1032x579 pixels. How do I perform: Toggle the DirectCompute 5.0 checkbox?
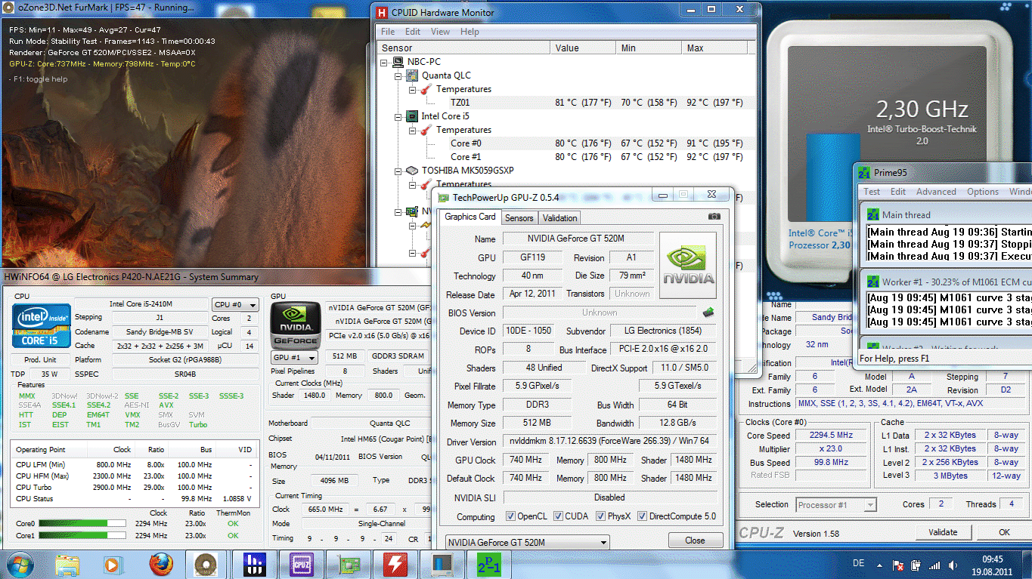tap(642, 516)
